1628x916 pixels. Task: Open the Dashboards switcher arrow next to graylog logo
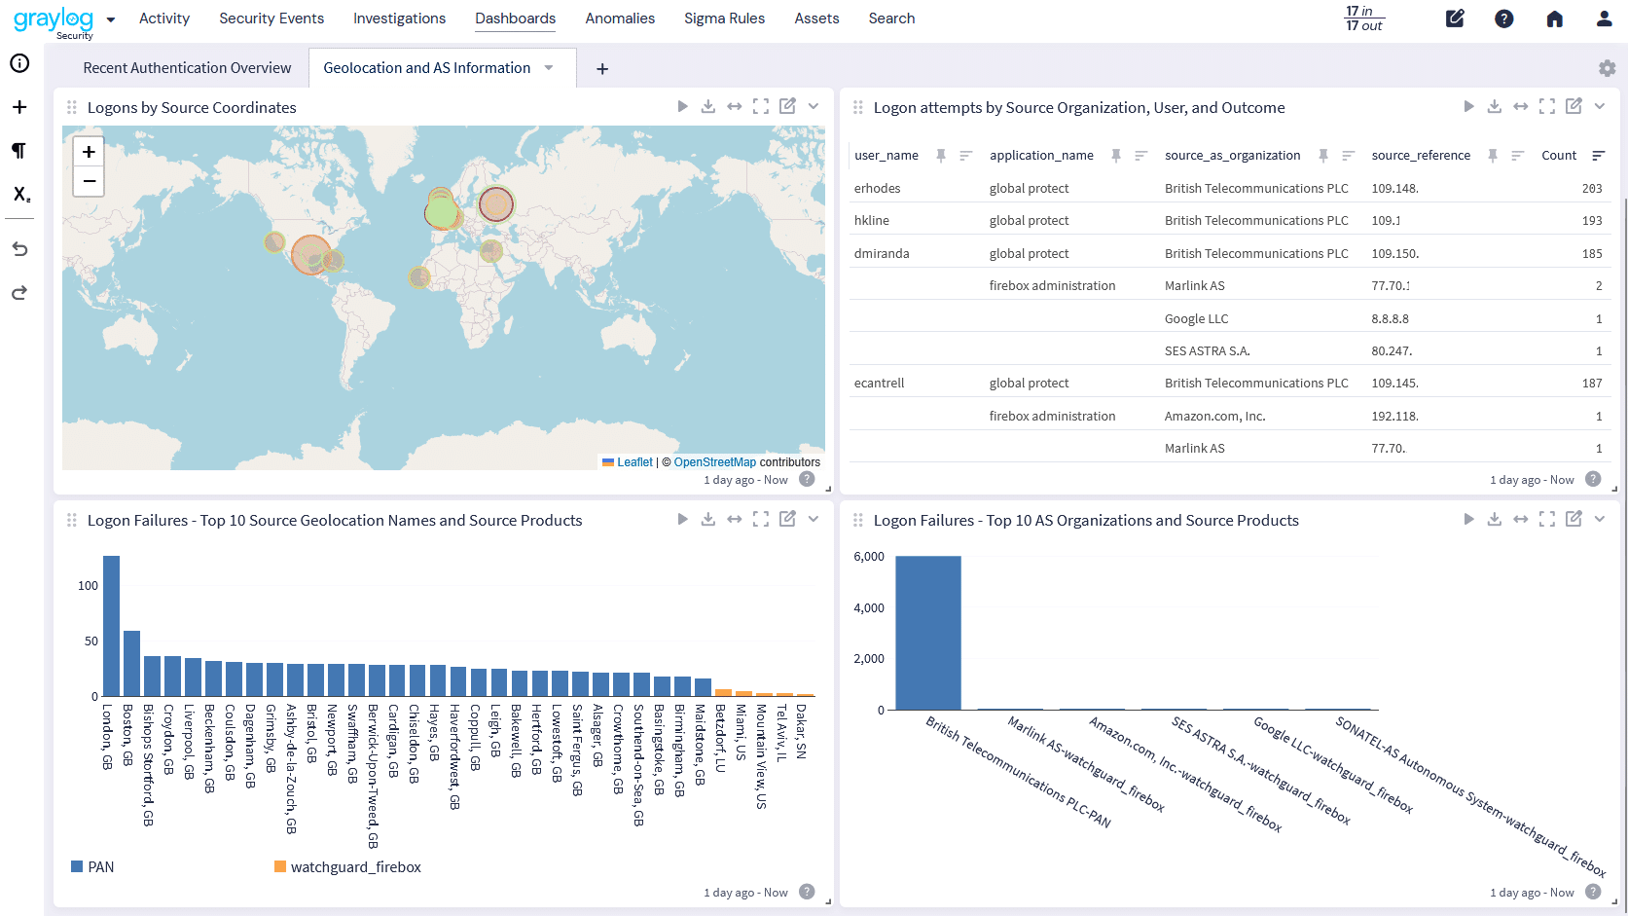coord(110,18)
